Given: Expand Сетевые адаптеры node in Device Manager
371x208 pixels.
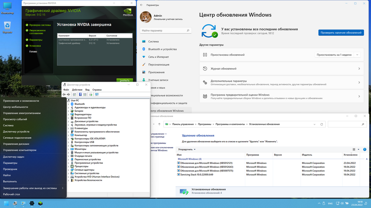Looking at the screenshot, I should (x=68, y=170).
